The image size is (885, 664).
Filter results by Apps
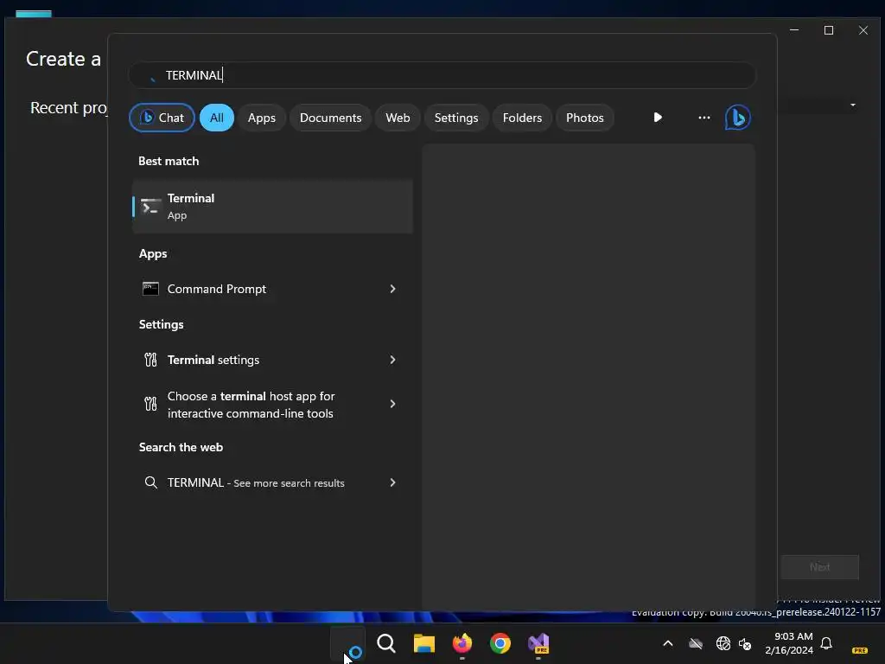click(261, 118)
